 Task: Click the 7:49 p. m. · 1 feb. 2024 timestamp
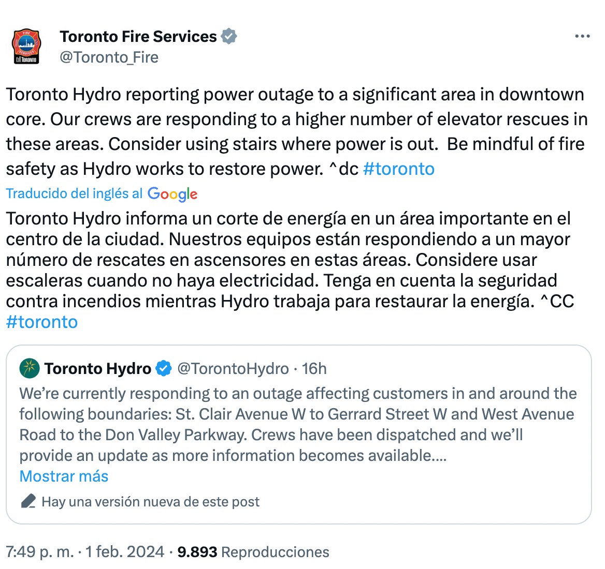pyautogui.click(x=85, y=552)
